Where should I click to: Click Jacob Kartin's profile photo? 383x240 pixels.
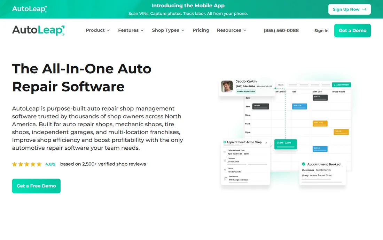click(227, 87)
